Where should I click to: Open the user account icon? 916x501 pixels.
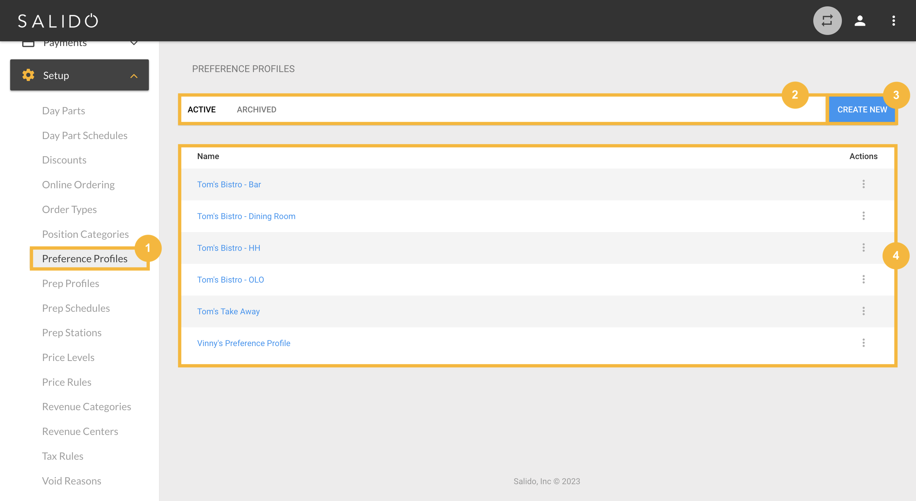click(x=860, y=21)
